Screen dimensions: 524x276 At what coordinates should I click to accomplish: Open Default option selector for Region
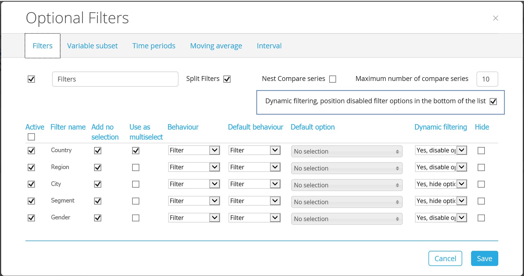pos(347,168)
